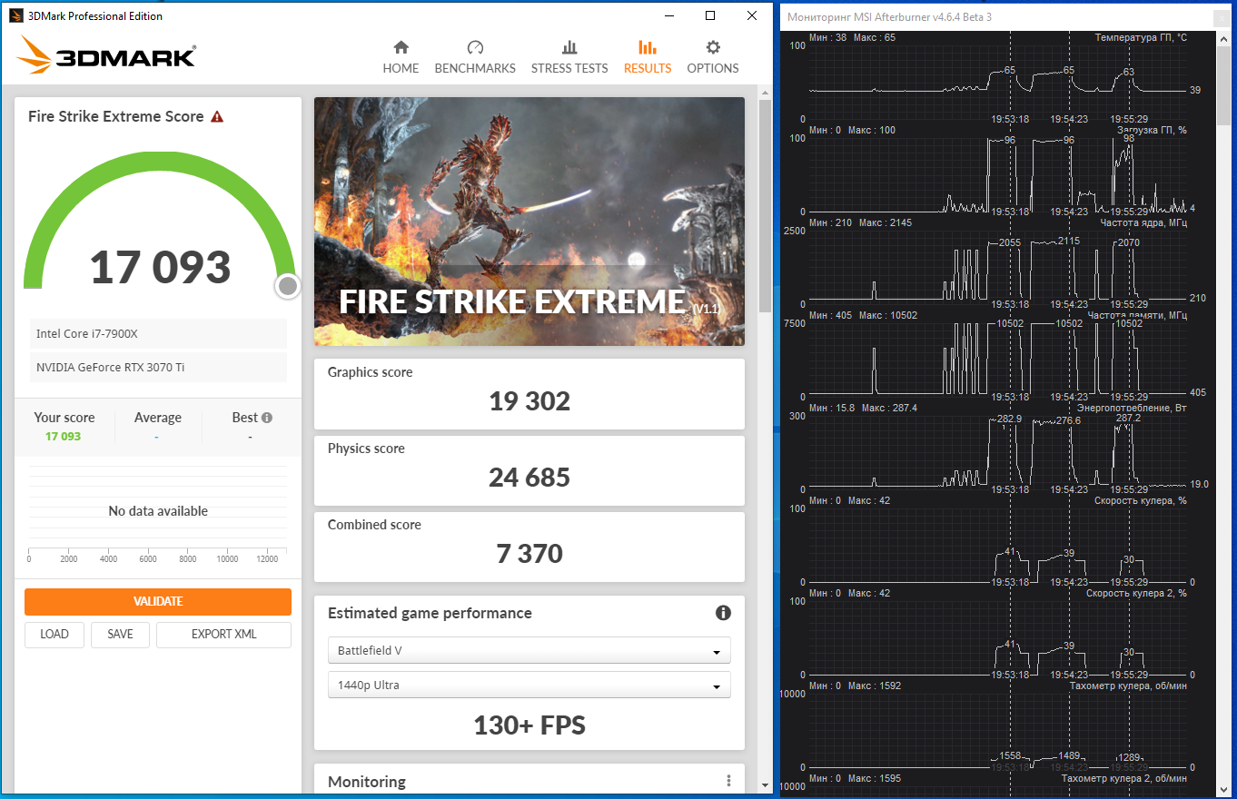
Task: Click the 3DMark logo
Action: tap(106, 56)
